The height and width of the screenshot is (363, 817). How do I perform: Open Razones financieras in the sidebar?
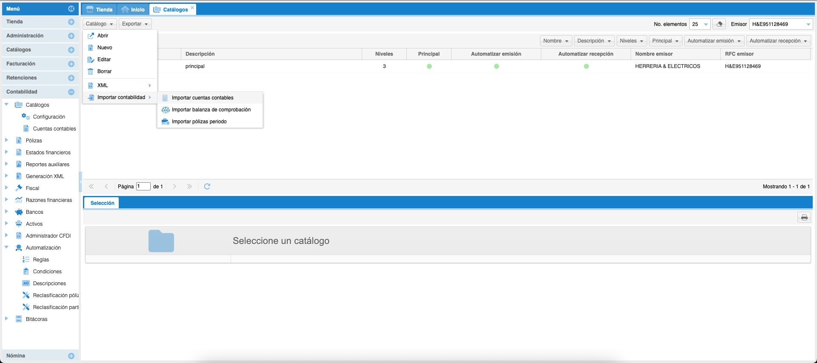[x=49, y=200]
